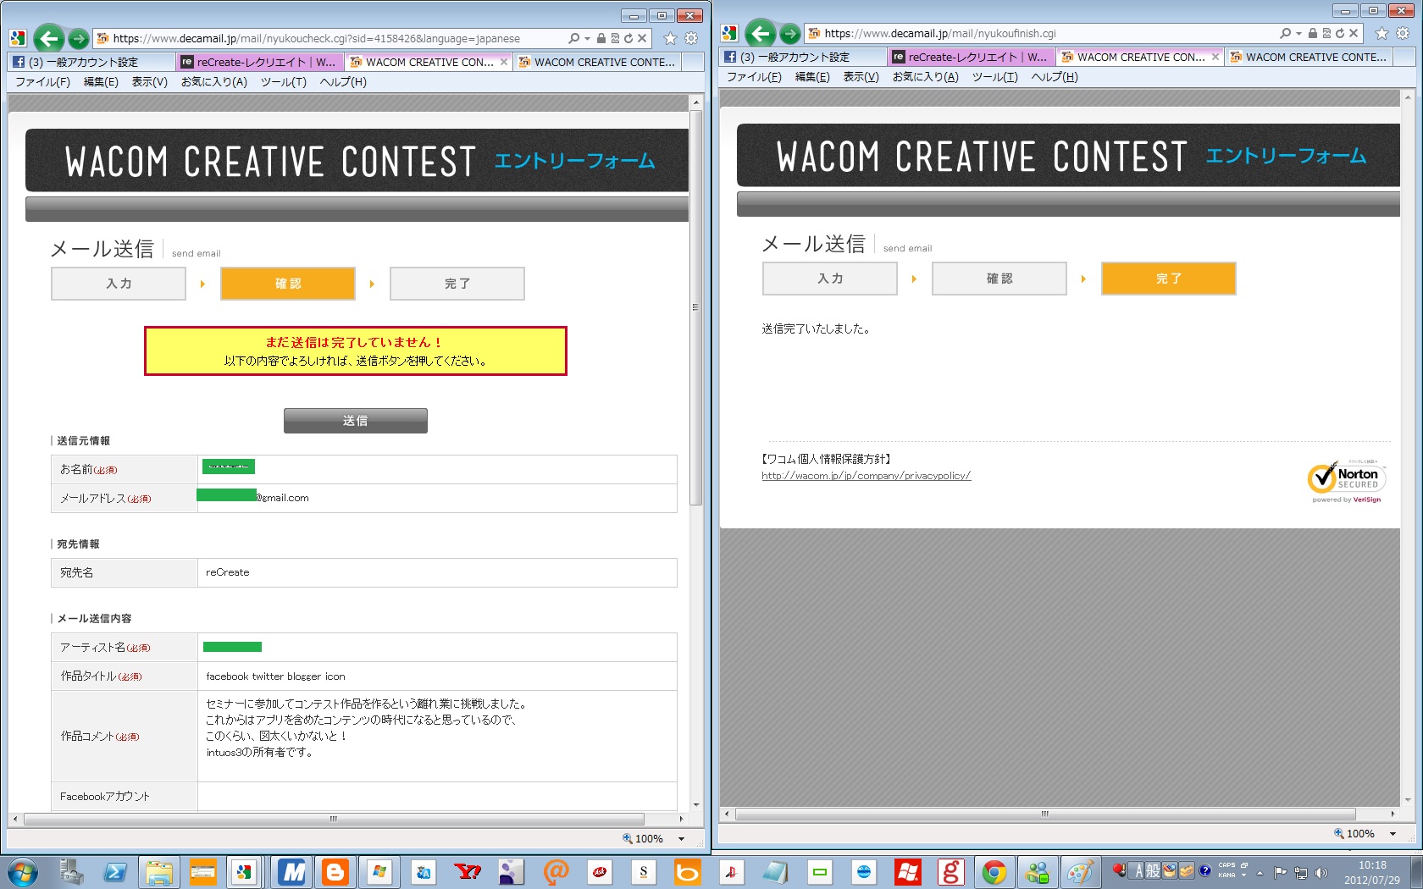Click the 送信完了いたしました。 message
Viewport: 1423px width, 889px height.
(x=816, y=329)
